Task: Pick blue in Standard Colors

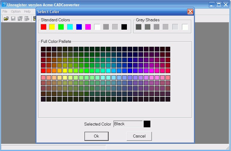Action: pyautogui.click(x=79, y=27)
